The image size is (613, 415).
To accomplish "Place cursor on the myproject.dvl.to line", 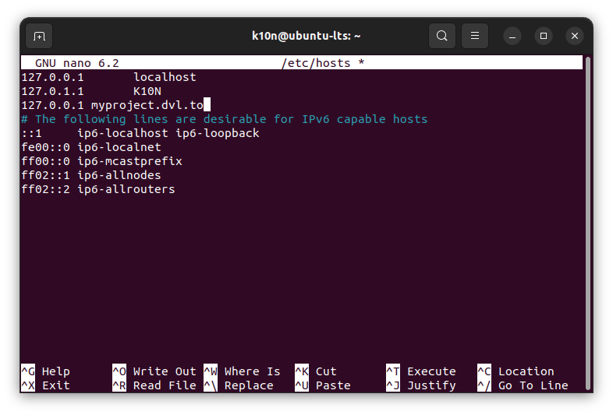I will pos(147,105).
